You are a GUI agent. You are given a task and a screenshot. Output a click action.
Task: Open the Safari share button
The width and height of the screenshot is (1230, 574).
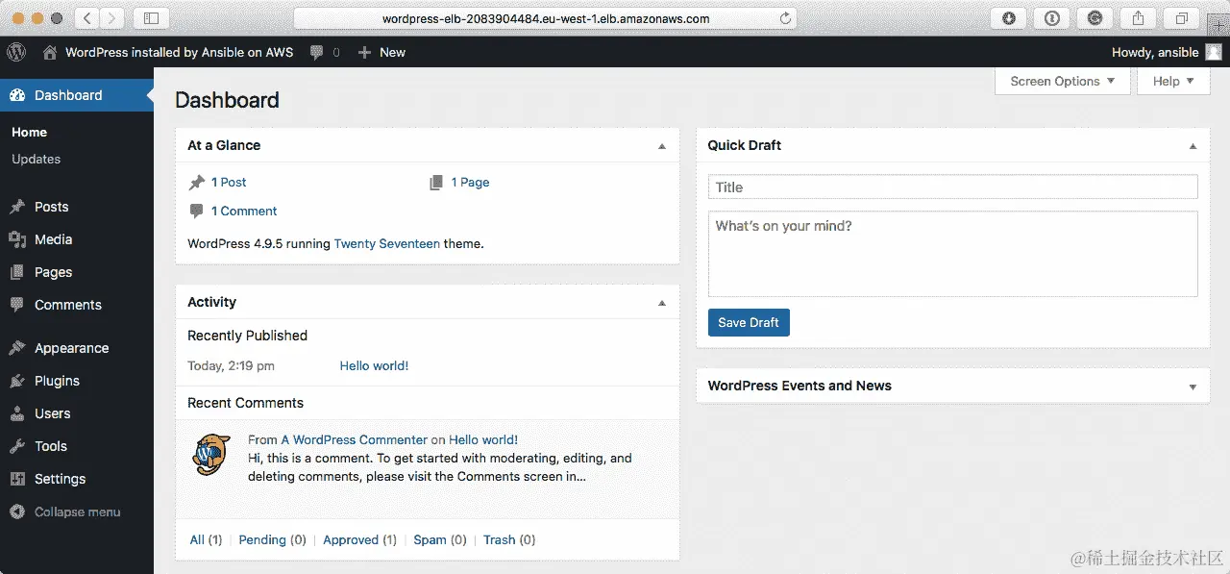pyautogui.click(x=1138, y=18)
